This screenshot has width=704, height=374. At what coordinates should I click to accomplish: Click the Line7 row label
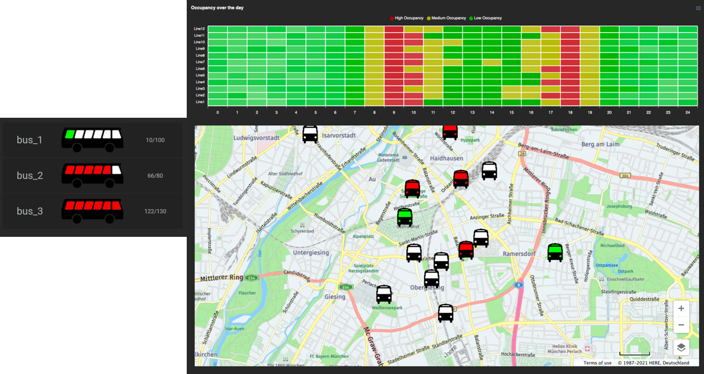(x=200, y=62)
